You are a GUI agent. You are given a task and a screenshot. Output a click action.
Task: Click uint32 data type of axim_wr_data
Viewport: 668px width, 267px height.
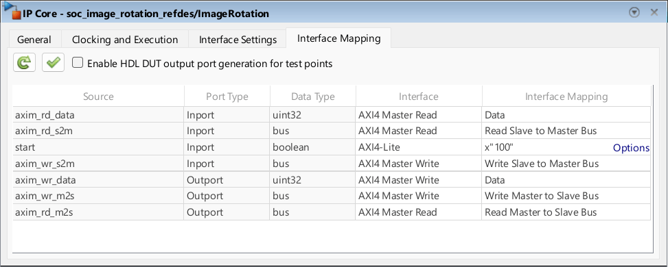click(x=312, y=180)
